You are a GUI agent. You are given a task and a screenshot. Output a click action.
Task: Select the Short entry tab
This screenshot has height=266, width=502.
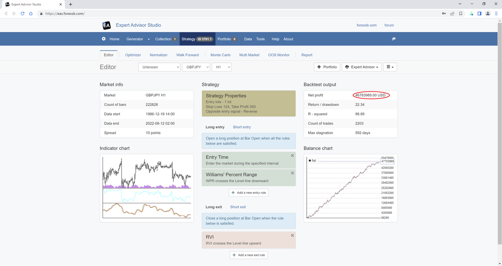click(242, 127)
